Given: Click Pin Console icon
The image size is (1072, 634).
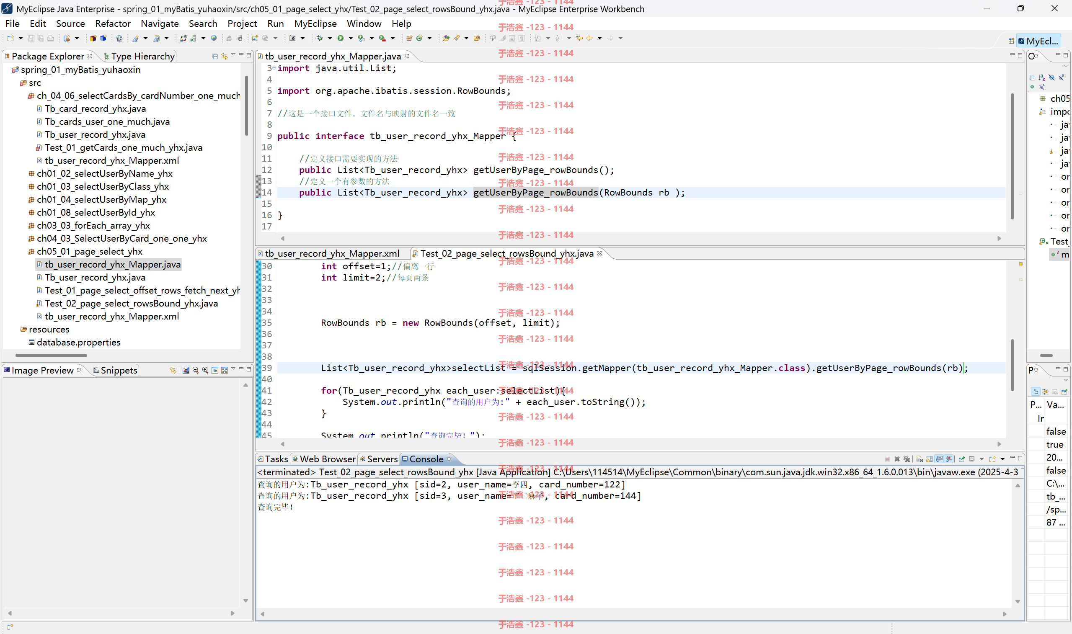Looking at the screenshot, I should [962, 459].
